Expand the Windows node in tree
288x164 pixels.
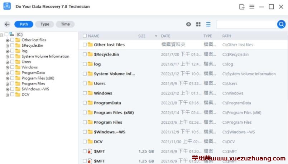(7, 67)
